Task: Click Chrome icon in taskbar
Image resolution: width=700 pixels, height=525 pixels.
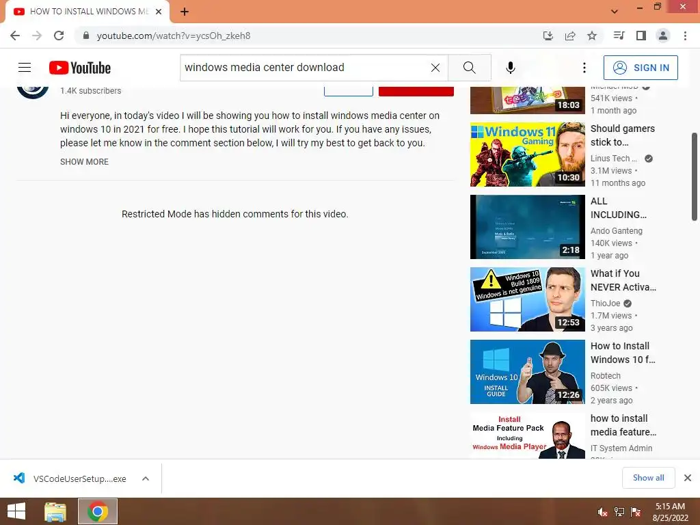Action: point(98,511)
